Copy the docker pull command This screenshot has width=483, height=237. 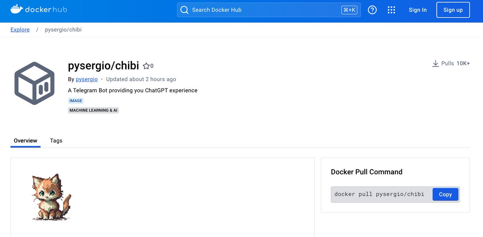[x=445, y=194]
